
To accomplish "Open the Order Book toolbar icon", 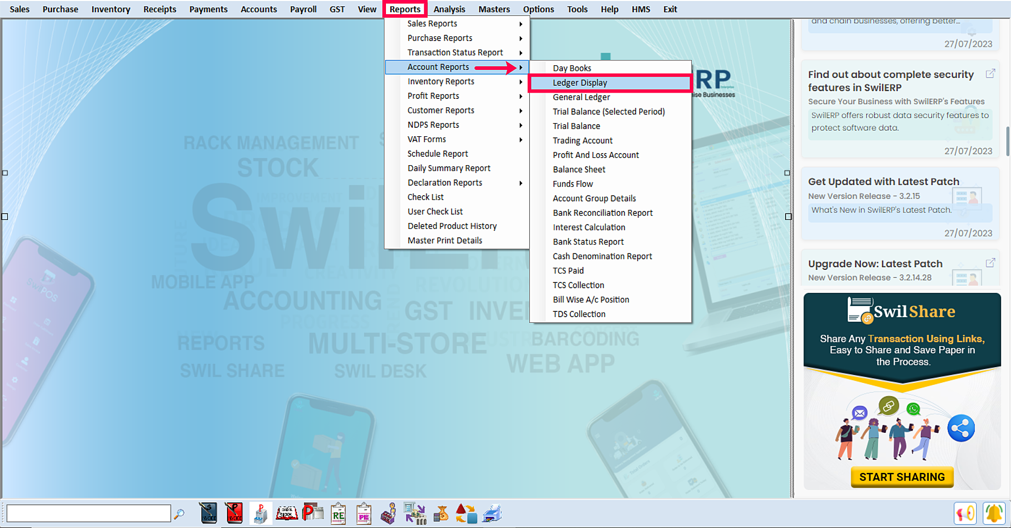I will coord(287,513).
